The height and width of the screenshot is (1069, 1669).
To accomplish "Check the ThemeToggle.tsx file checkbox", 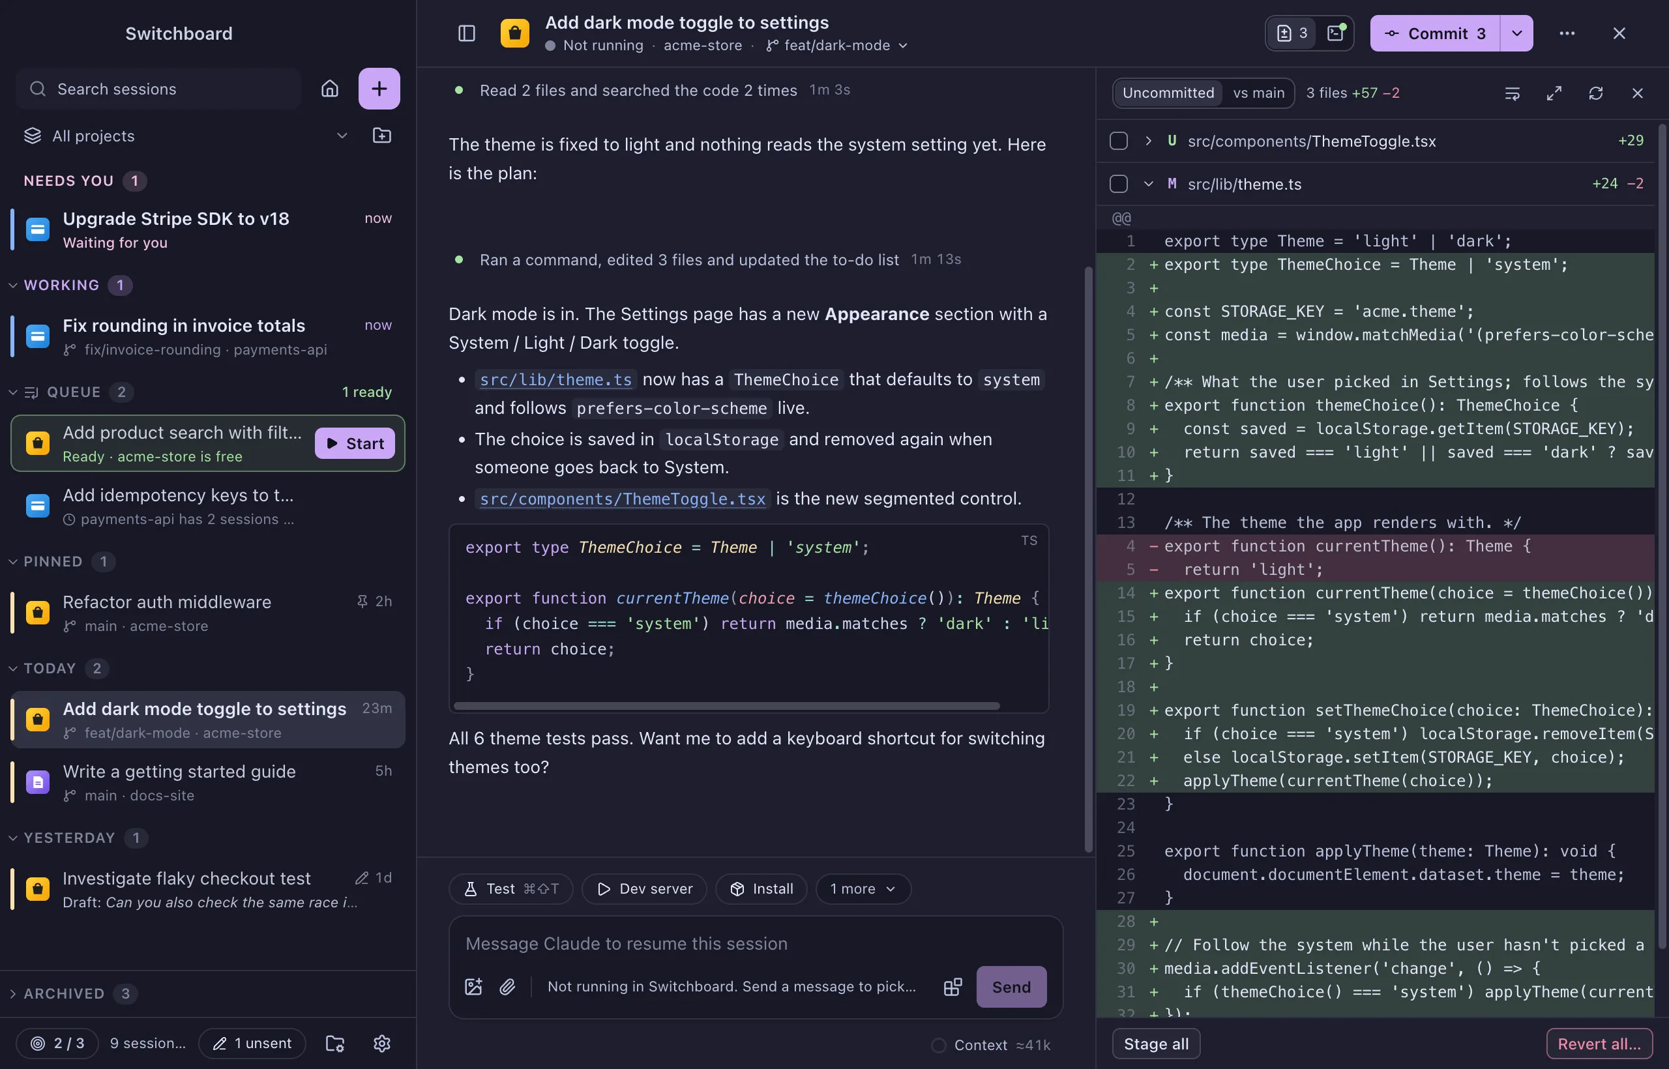I will click(x=1119, y=141).
